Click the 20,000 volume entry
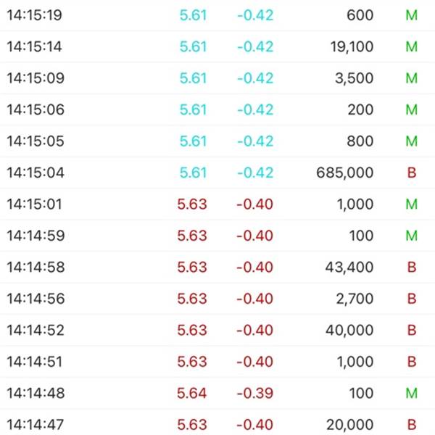The width and height of the screenshot is (435, 435). click(350, 425)
